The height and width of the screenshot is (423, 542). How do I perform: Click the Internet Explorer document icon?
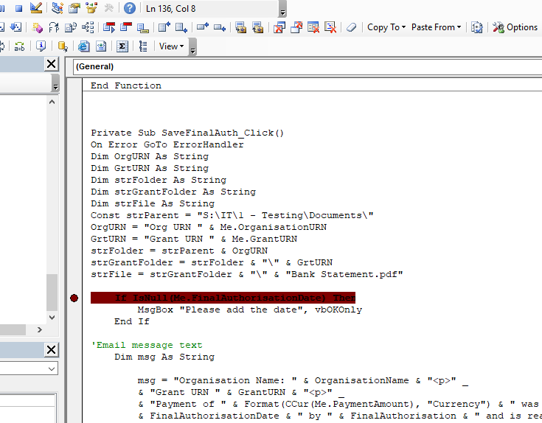click(x=83, y=46)
